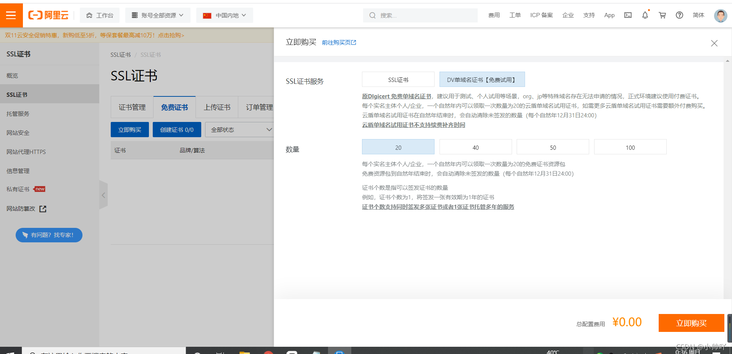
Task: Open the cloud shell terminal icon
Action: click(x=628, y=15)
